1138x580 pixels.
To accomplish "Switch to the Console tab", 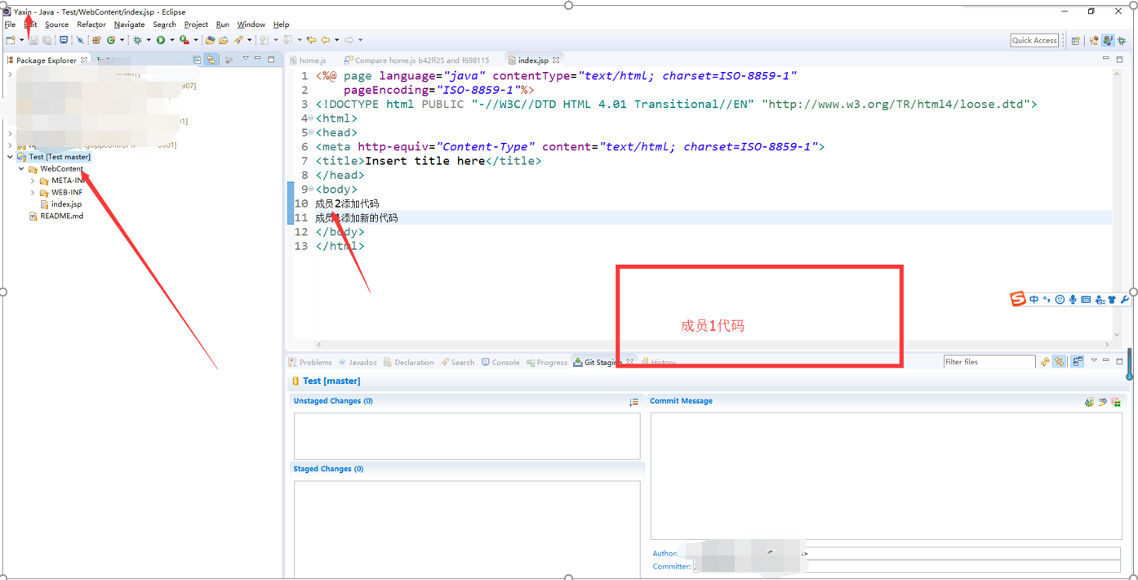I will pyautogui.click(x=500, y=362).
